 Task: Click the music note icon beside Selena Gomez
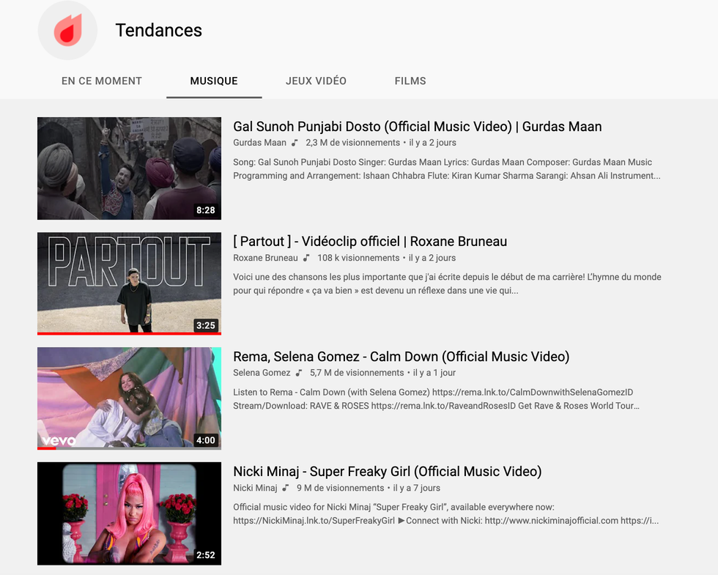tap(298, 373)
